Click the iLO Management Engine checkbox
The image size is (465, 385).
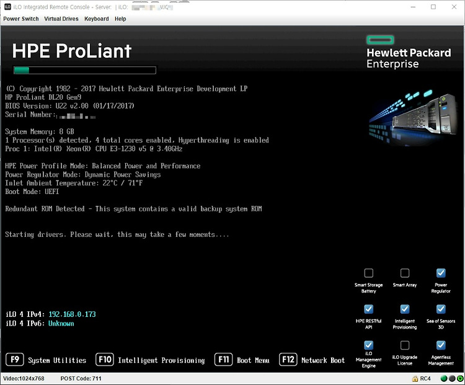click(x=369, y=345)
